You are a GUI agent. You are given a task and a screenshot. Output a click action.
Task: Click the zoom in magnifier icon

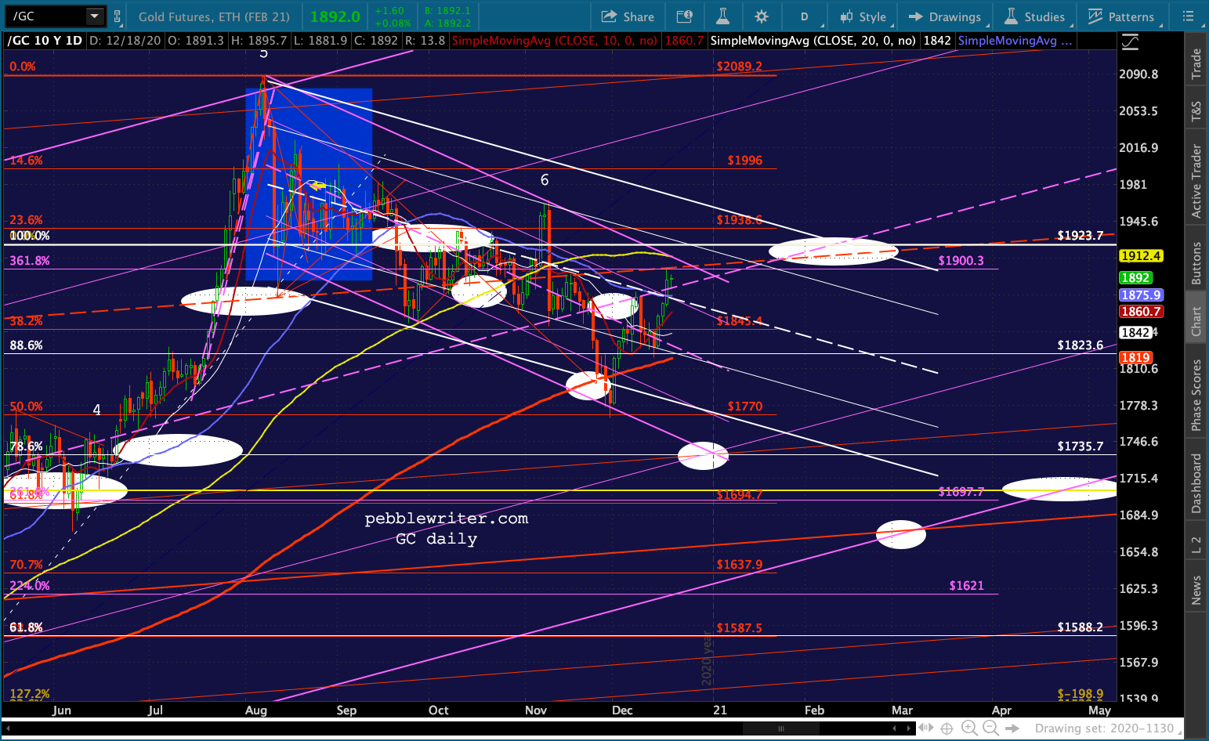pyautogui.click(x=968, y=728)
